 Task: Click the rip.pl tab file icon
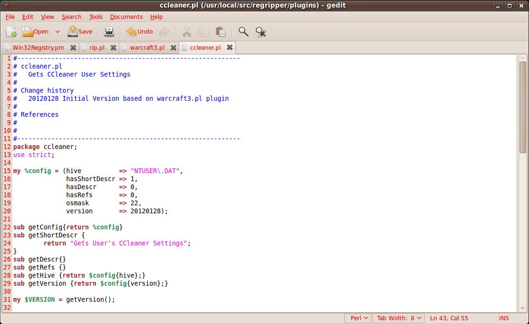(84, 48)
